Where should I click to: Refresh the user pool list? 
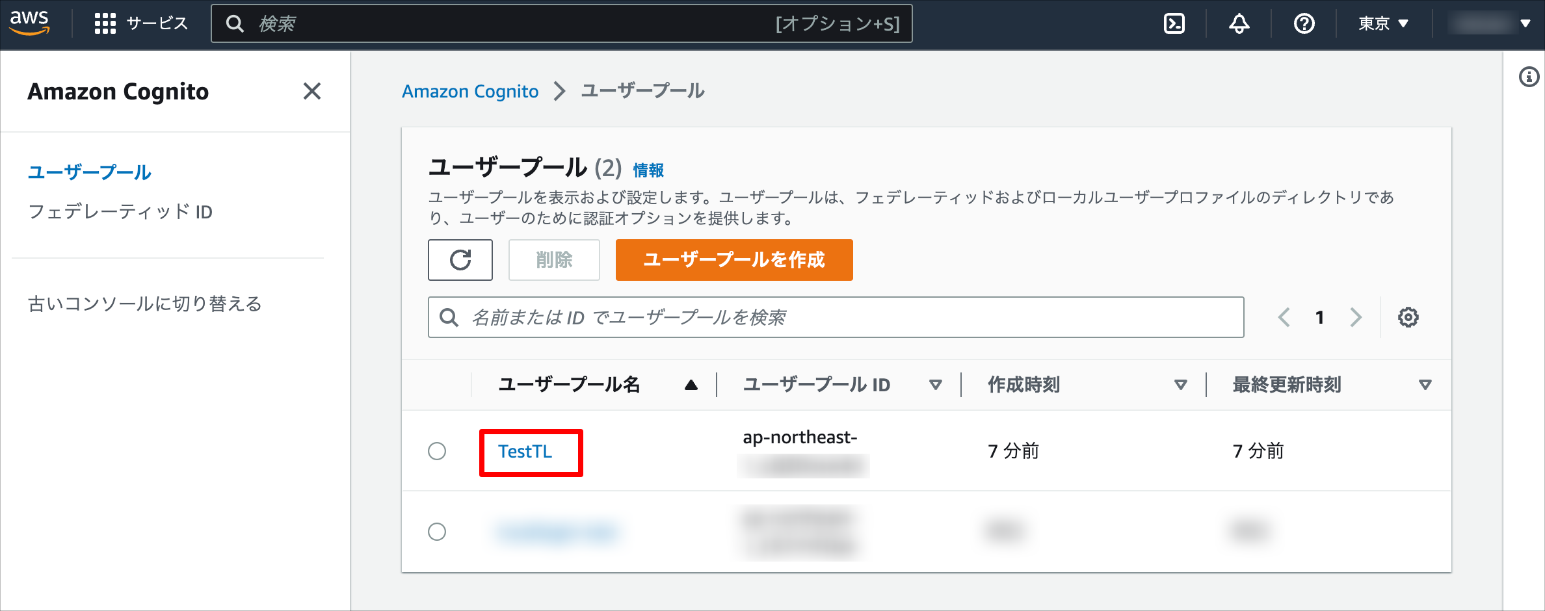coord(460,260)
